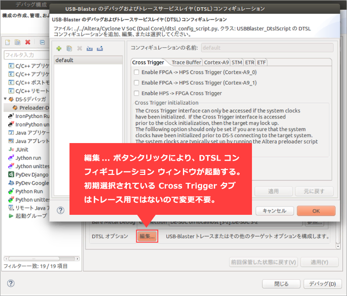Screen dimensions: 347x296
Task: Select the PyDev Django tree item
Action: tap(28, 174)
